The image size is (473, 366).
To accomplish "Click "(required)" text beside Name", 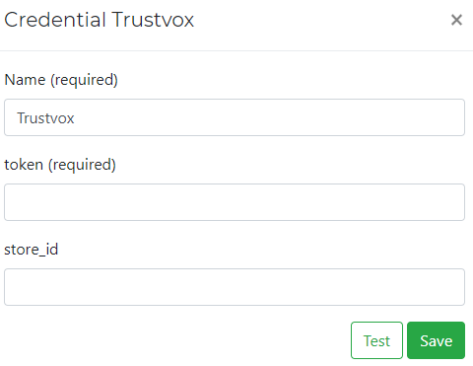I will pyautogui.click(x=84, y=80).
